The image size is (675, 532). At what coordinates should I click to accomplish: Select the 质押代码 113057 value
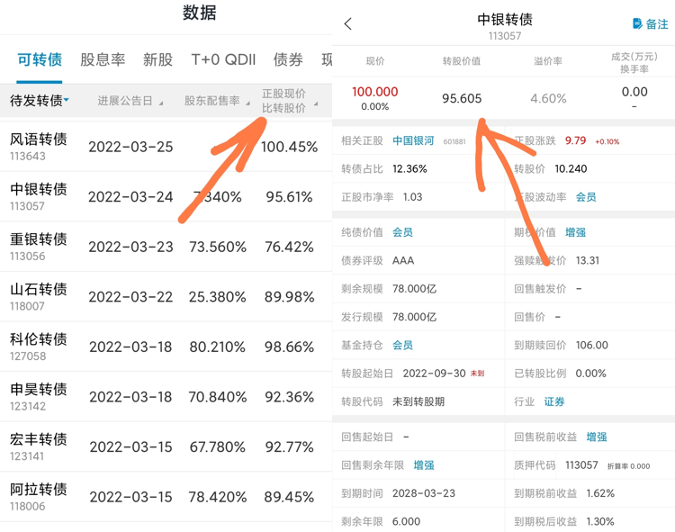pos(581,465)
